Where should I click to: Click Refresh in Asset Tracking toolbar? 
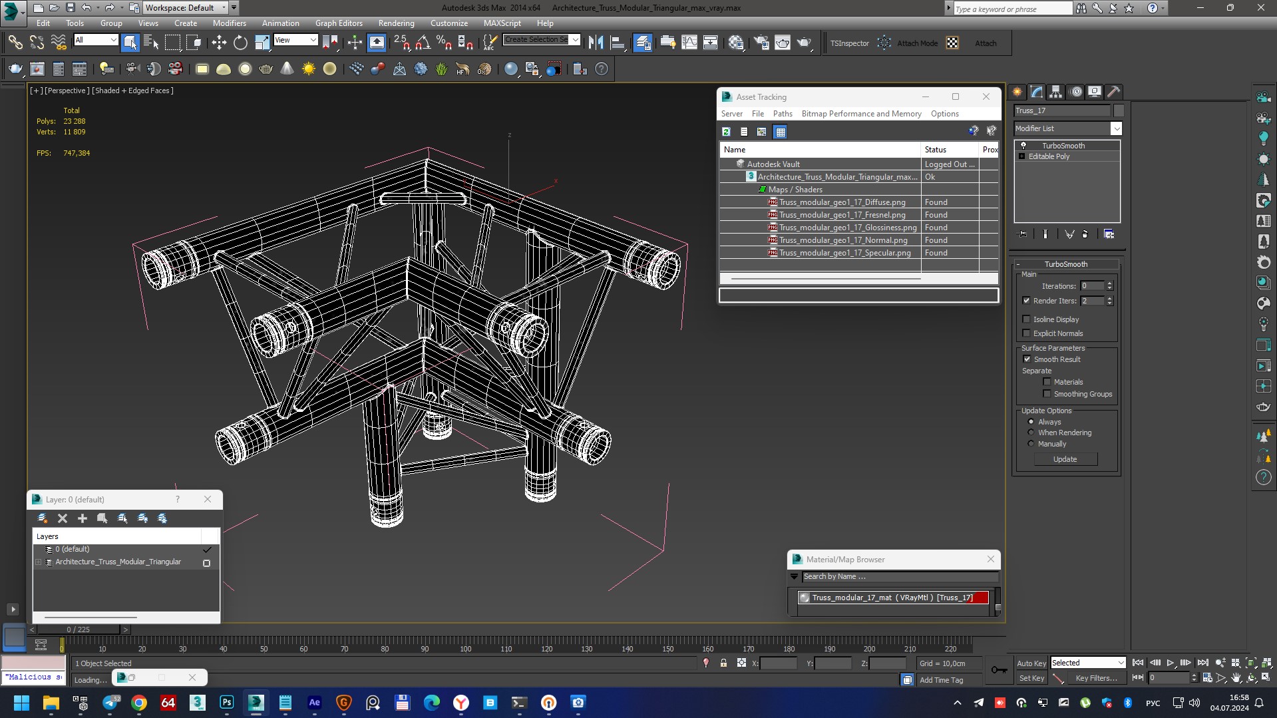point(727,132)
